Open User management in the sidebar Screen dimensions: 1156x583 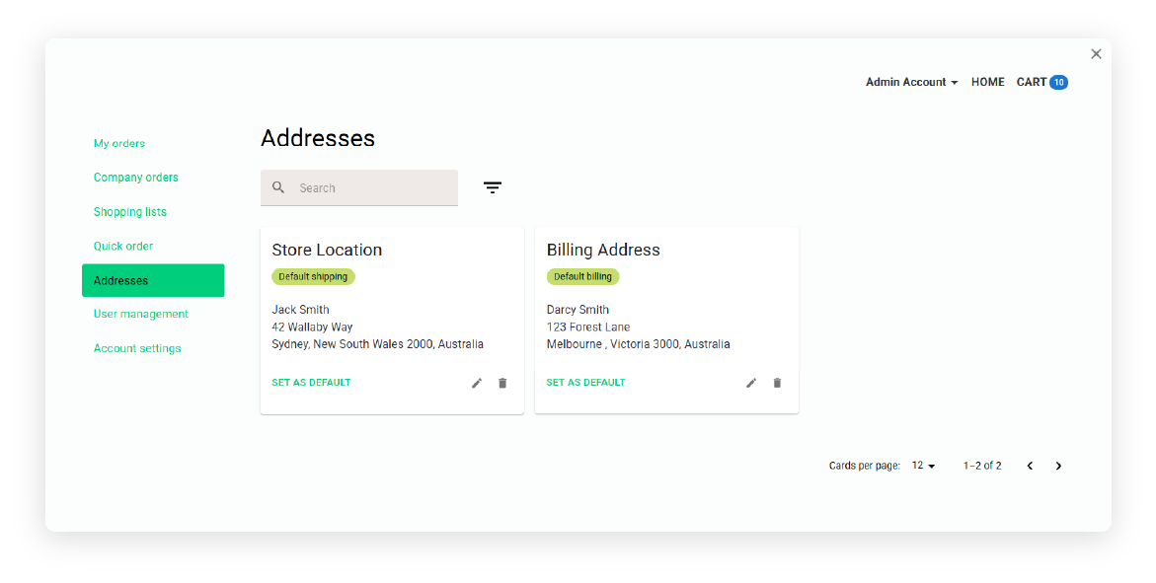(141, 314)
